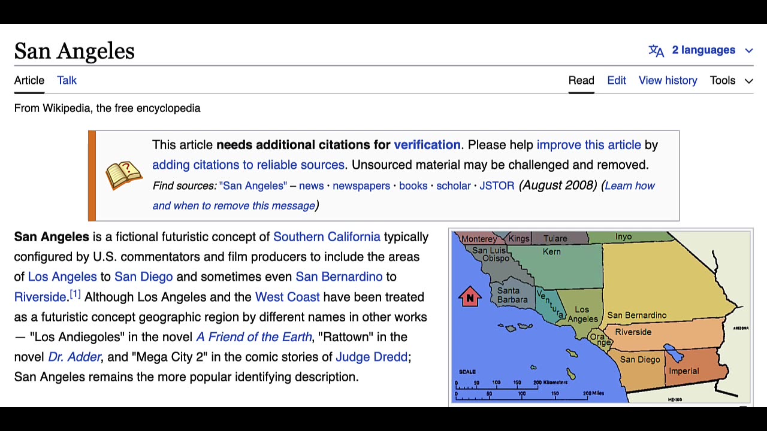The image size is (767, 431).
Task: Open the Edit tab
Action: (617, 80)
